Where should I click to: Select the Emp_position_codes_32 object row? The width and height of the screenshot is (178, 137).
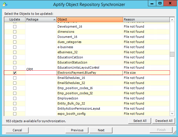pos(90,93)
